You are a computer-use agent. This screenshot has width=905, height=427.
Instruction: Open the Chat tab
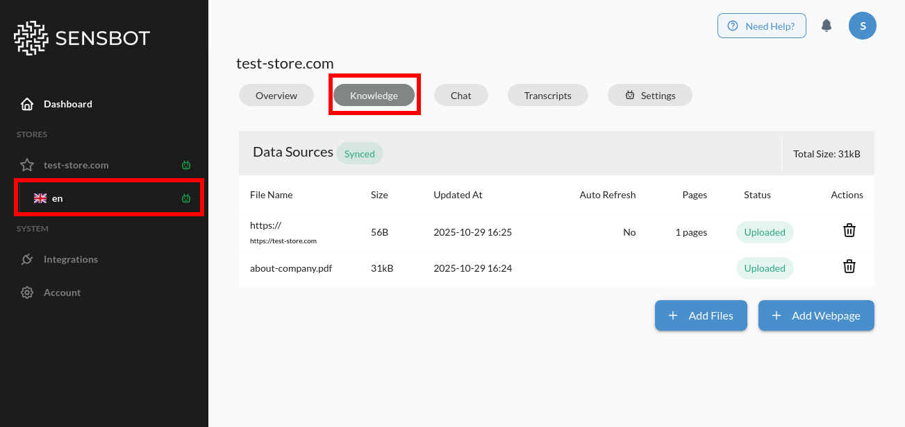click(x=460, y=95)
